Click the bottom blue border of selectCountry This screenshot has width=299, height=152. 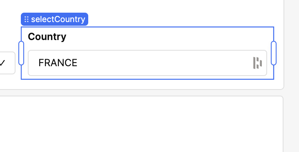click(x=147, y=79)
